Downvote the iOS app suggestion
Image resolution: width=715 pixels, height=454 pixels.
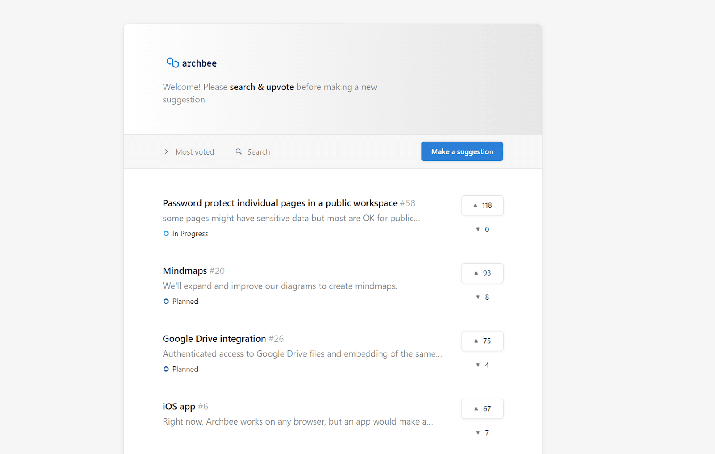482,433
